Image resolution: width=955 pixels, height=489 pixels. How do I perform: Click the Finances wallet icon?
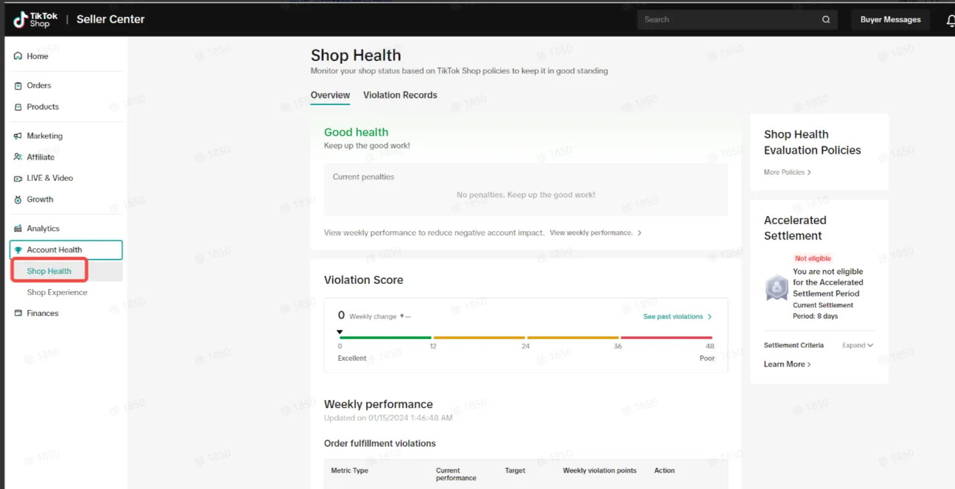click(18, 314)
